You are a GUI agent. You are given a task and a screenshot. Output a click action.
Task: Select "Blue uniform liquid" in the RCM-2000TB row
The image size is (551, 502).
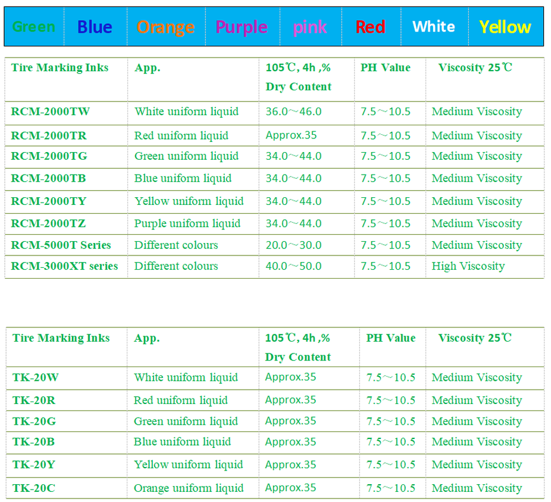183,179
